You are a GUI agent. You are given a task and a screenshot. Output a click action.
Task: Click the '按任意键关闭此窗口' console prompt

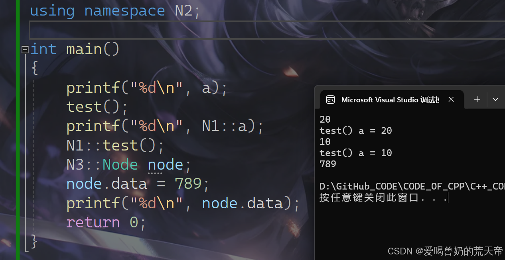tap(370, 197)
